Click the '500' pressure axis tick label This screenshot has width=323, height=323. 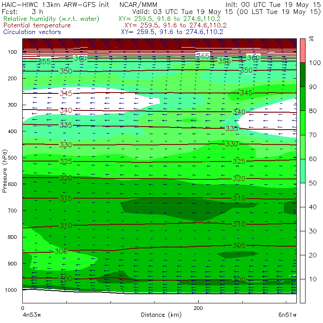(x=12, y=158)
